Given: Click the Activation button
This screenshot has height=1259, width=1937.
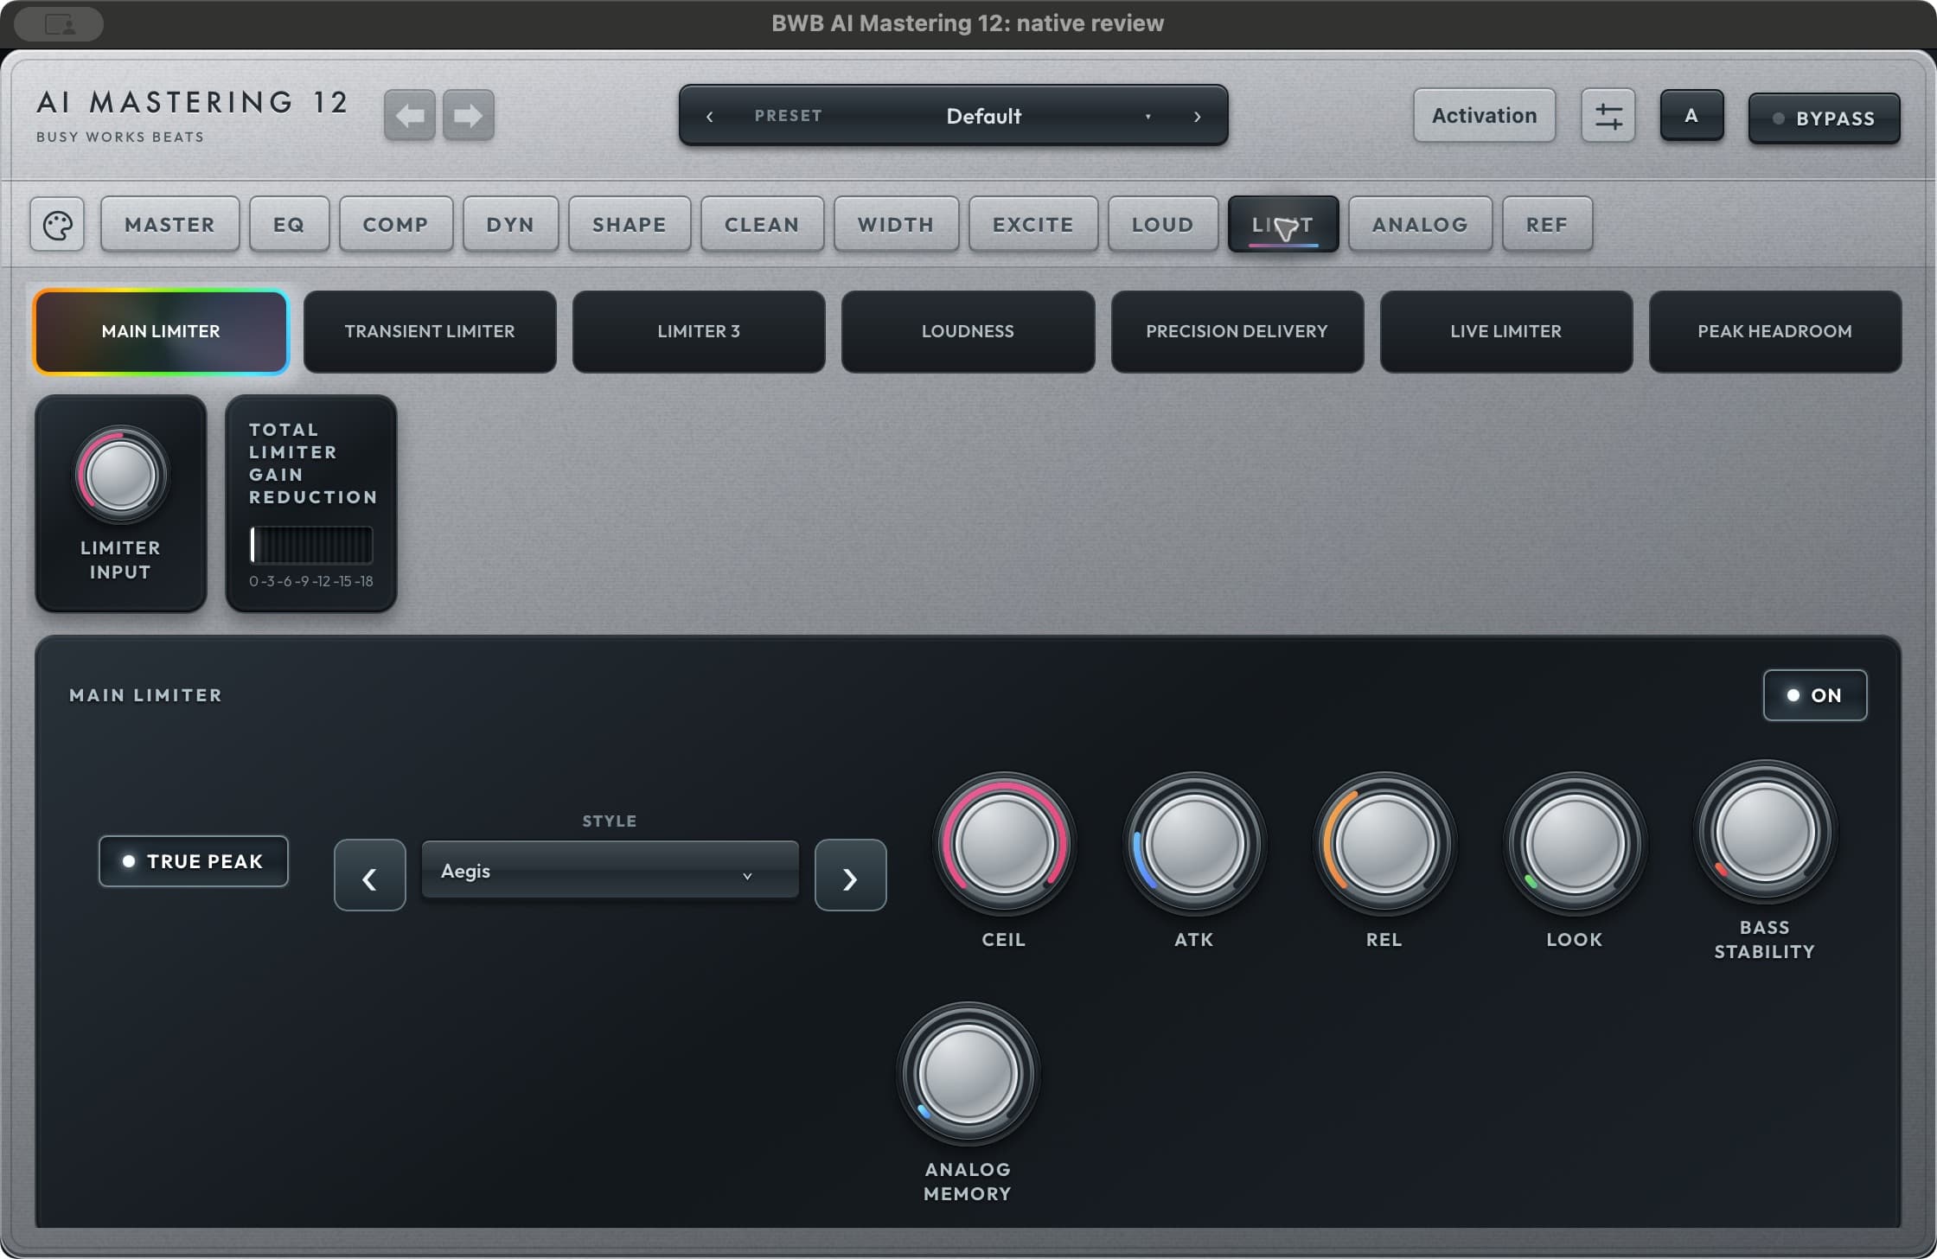Looking at the screenshot, I should (1485, 115).
